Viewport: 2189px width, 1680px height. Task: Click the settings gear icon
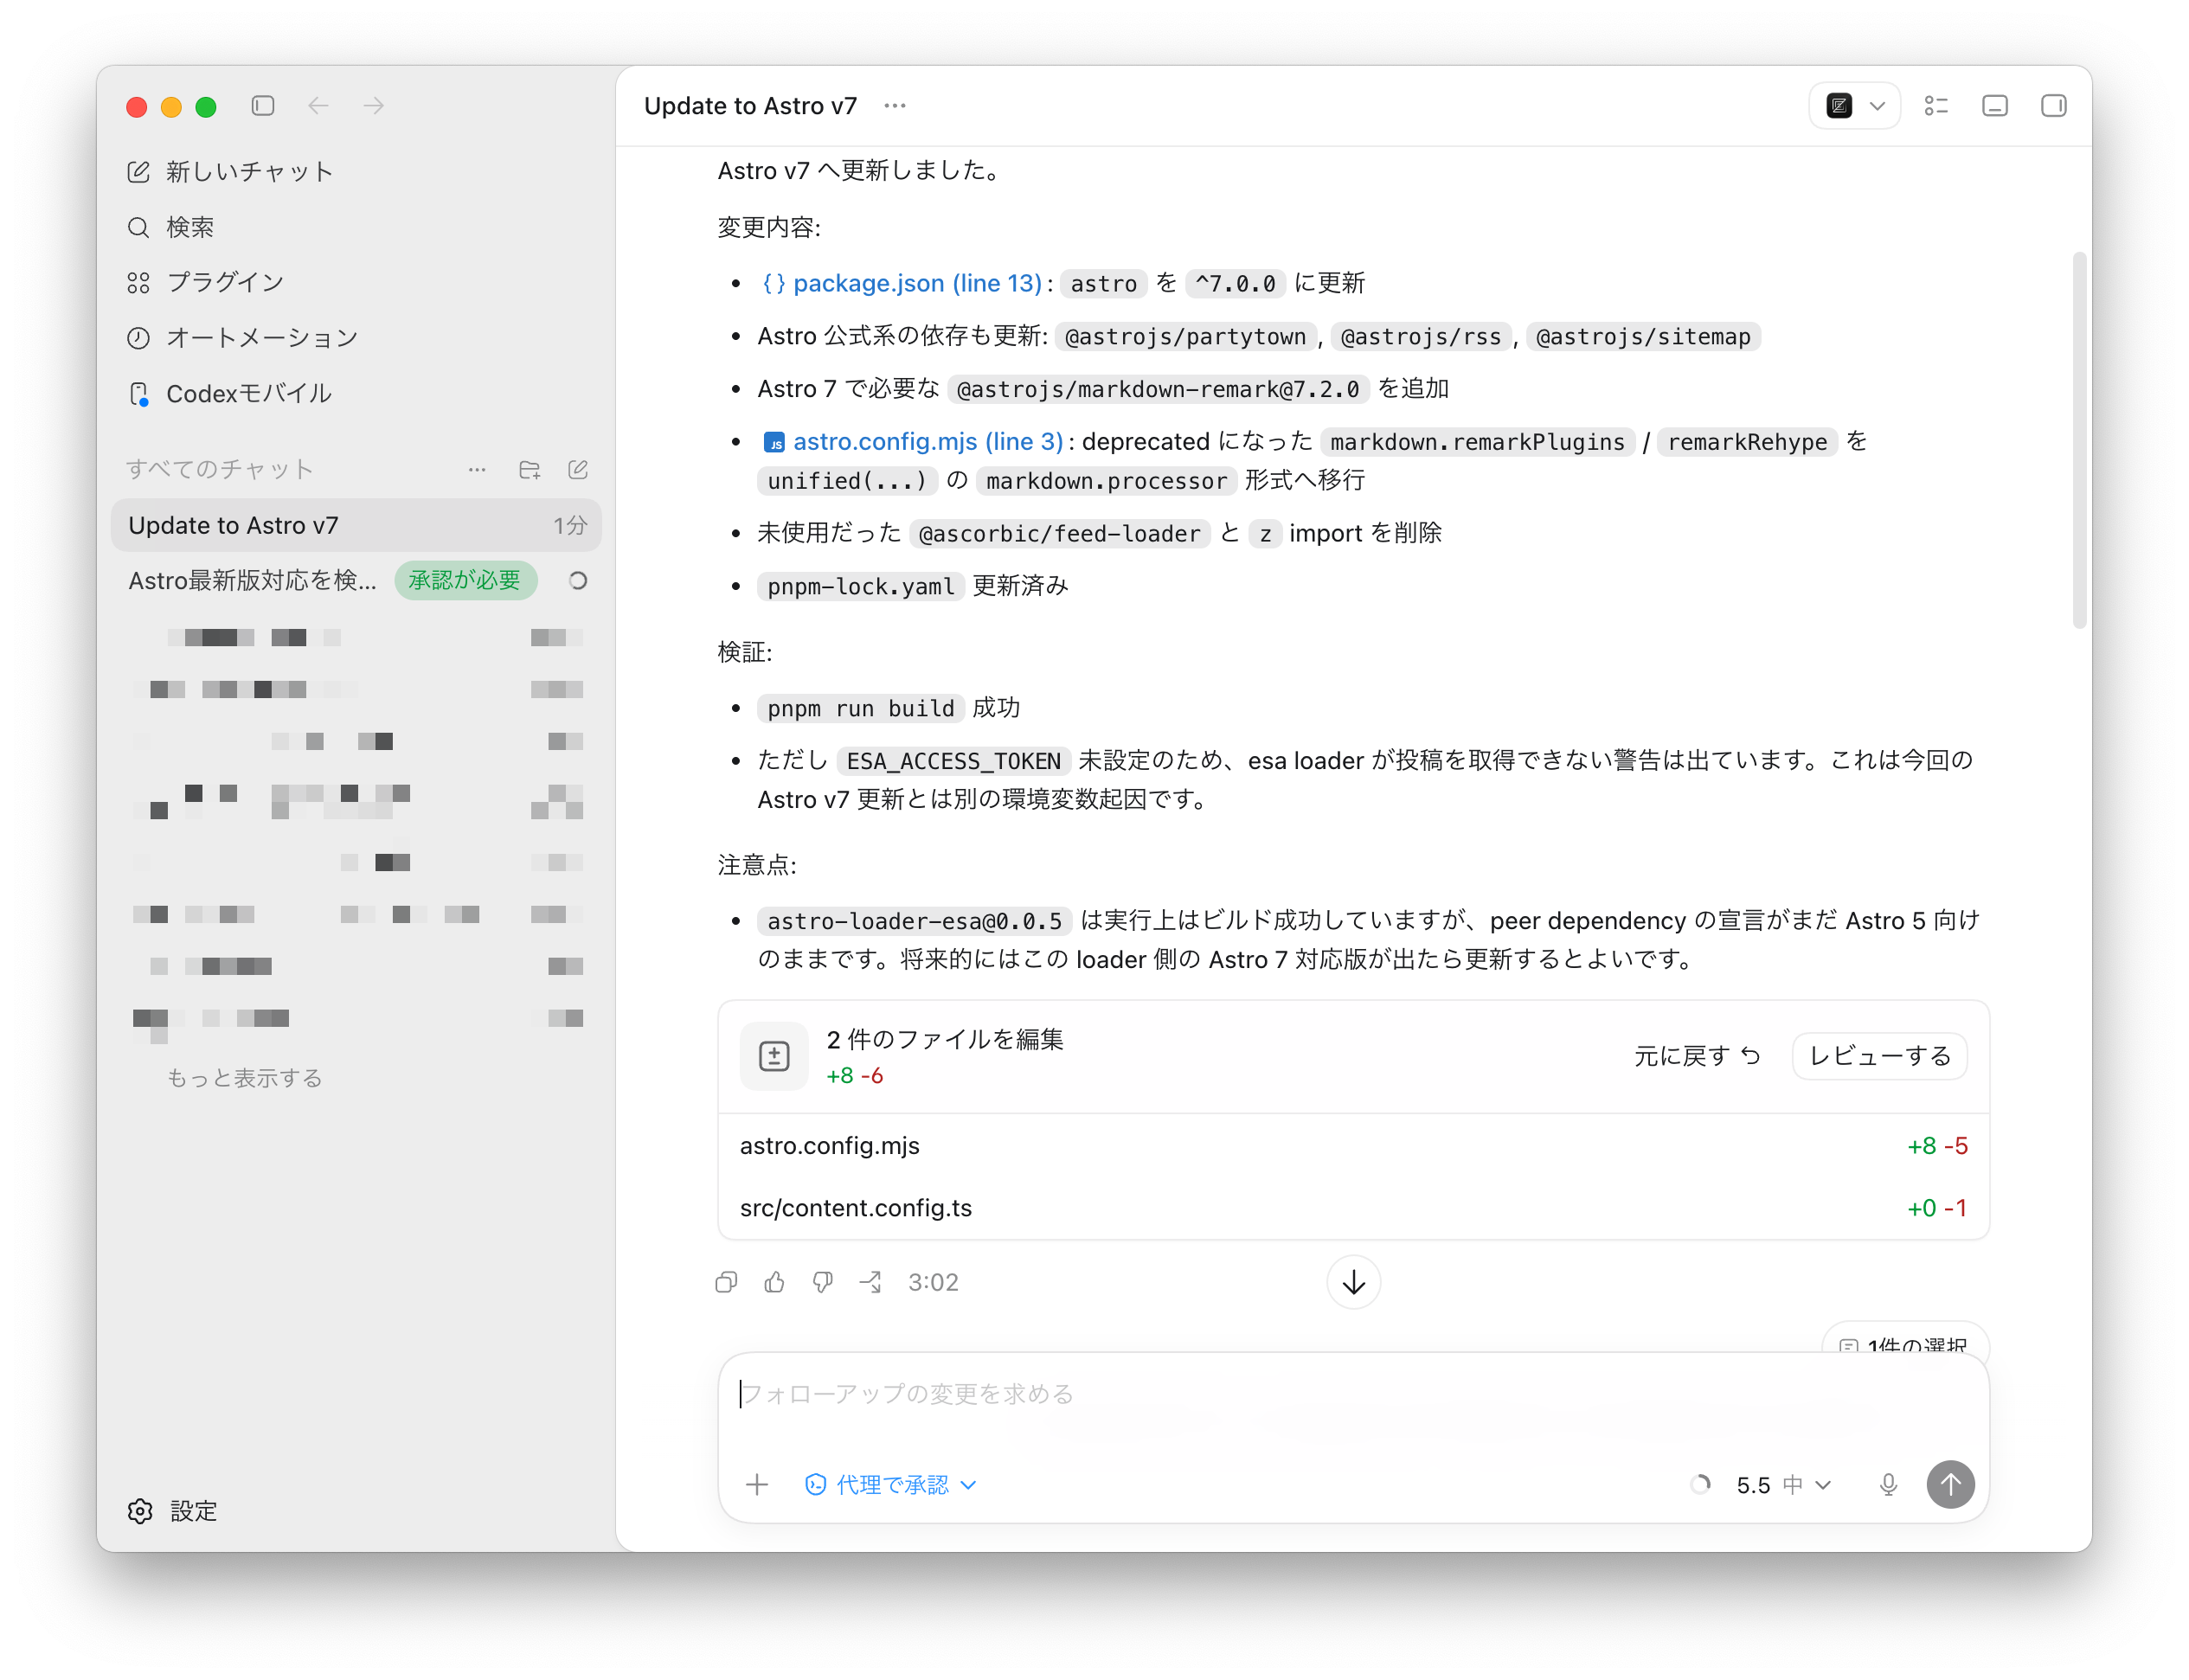click(140, 1511)
